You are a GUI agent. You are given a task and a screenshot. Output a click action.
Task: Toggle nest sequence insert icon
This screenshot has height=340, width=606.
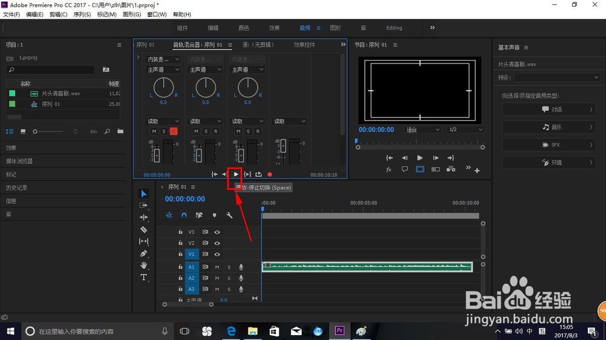169,215
